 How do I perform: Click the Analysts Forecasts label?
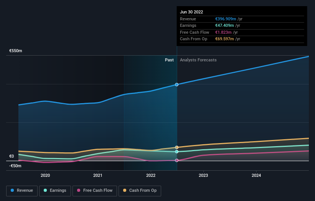point(198,60)
